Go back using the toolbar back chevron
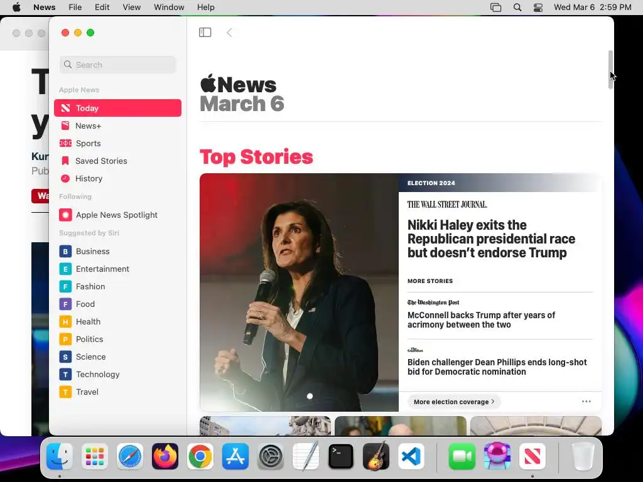 [x=229, y=33]
